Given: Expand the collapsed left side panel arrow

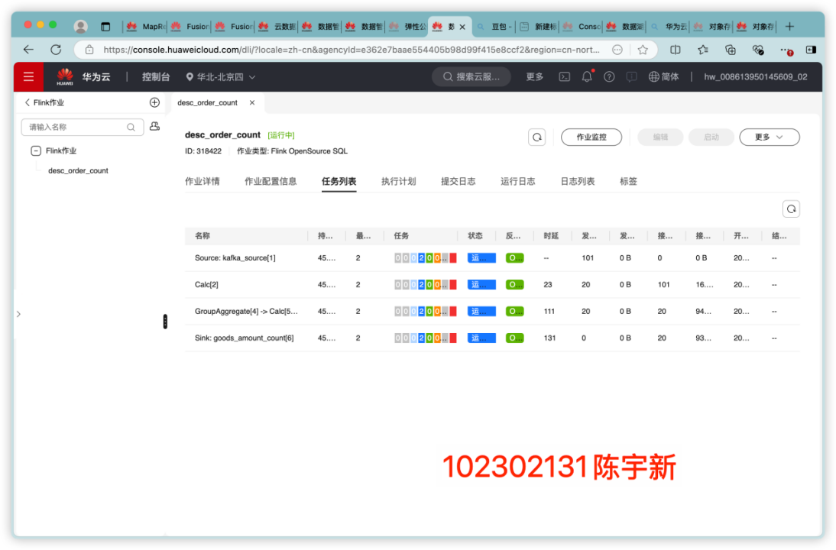Looking at the screenshot, I should [x=18, y=314].
